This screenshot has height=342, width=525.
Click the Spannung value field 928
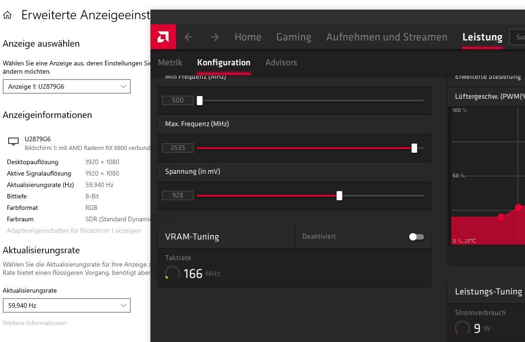tap(177, 195)
